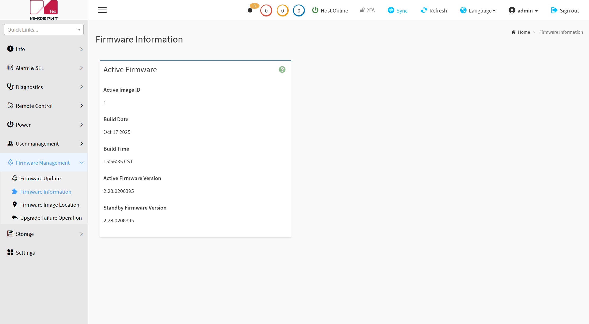The height and width of the screenshot is (324, 589).
Task: Open the Diagnostics menu item
Action: pyautogui.click(x=44, y=87)
